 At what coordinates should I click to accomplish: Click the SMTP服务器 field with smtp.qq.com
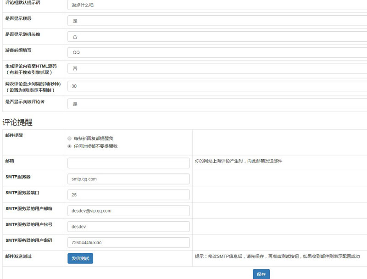click(x=128, y=179)
